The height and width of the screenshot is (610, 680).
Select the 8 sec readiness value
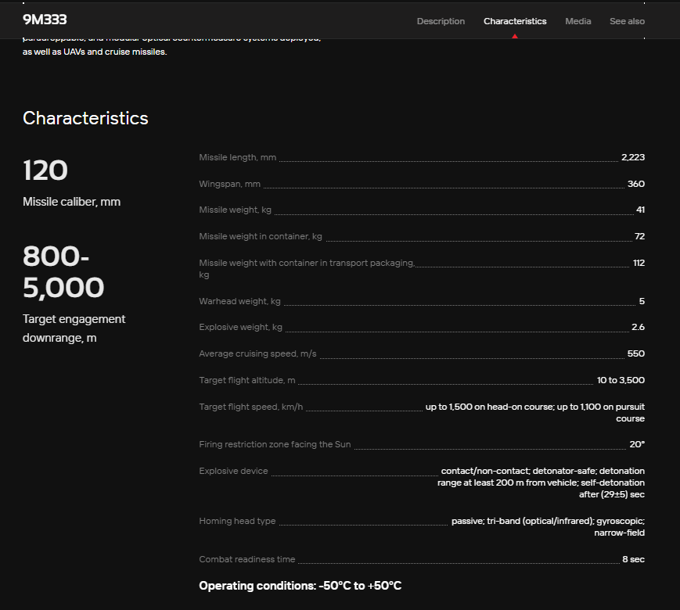click(x=633, y=560)
